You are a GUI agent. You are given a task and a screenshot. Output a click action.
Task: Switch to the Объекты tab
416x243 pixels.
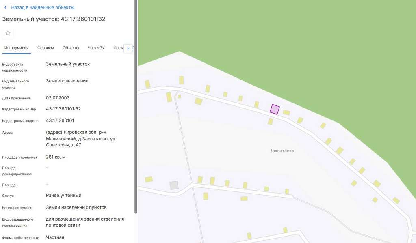(71, 48)
